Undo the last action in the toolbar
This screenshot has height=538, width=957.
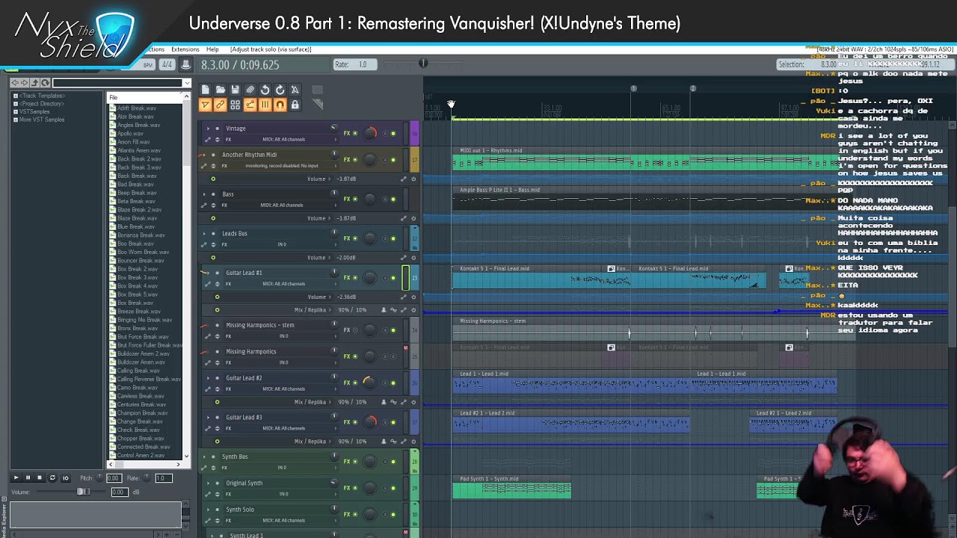point(265,90)
